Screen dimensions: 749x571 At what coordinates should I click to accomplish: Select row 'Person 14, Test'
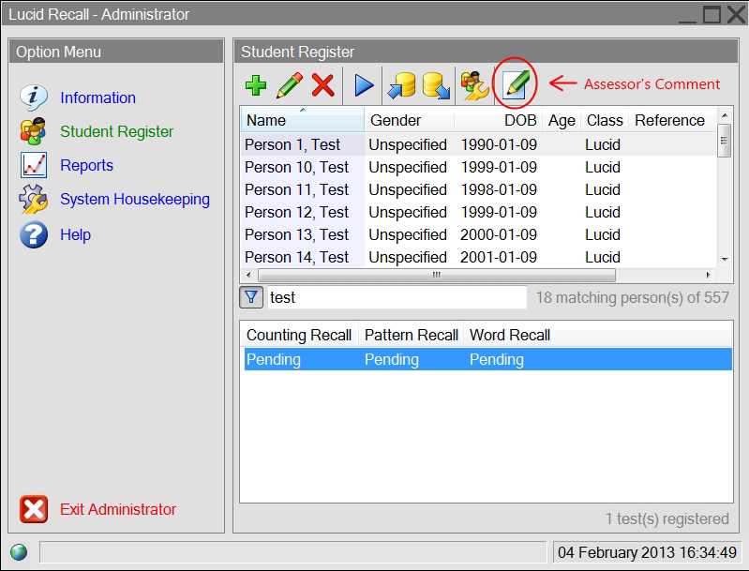click(x=479, y=257)
